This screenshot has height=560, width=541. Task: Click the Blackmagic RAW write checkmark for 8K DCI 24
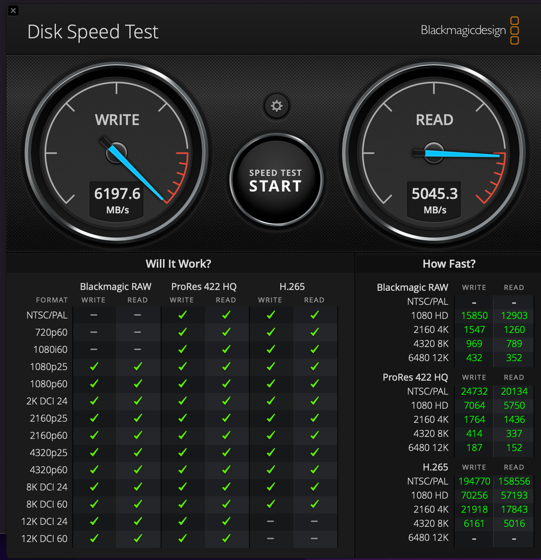click(93, 487)
